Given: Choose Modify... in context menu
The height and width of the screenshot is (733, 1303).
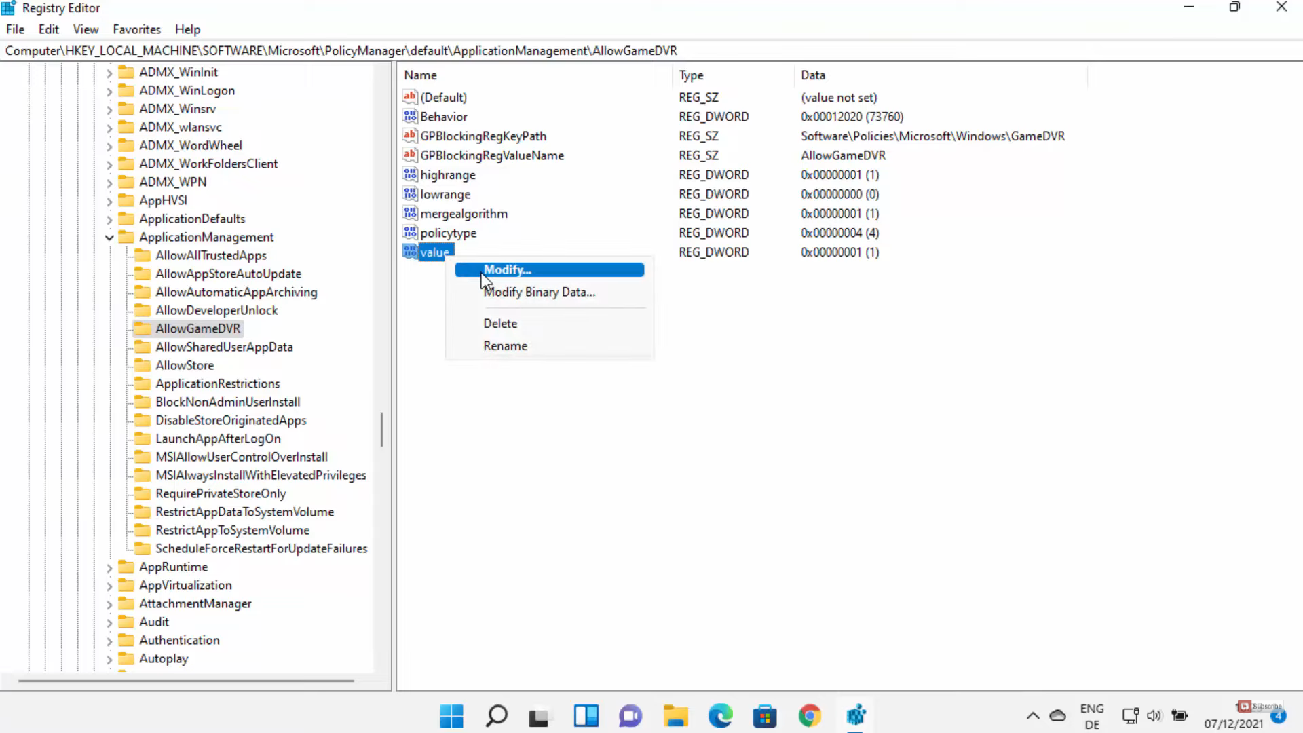Looking at the screenshot, I should [508, 270].
